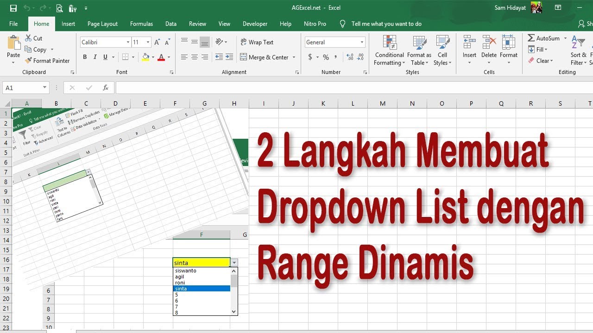Open the Fill dropdown in Editing
The height and width of the screenshot is (333, 593).
point(538,49)
